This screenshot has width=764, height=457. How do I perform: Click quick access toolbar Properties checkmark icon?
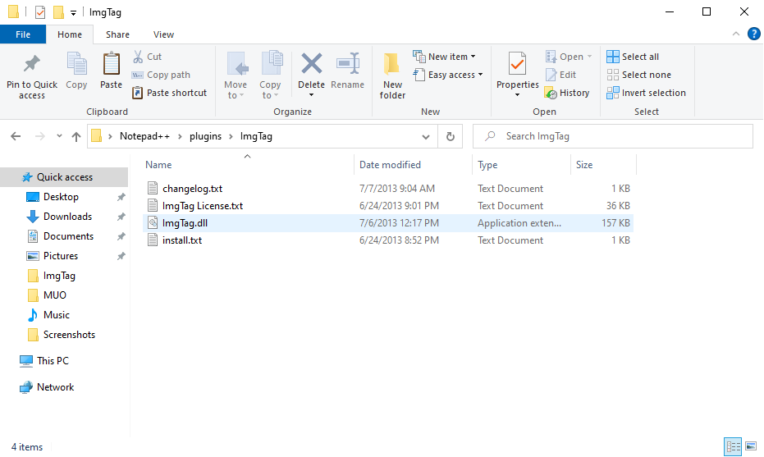40,12
